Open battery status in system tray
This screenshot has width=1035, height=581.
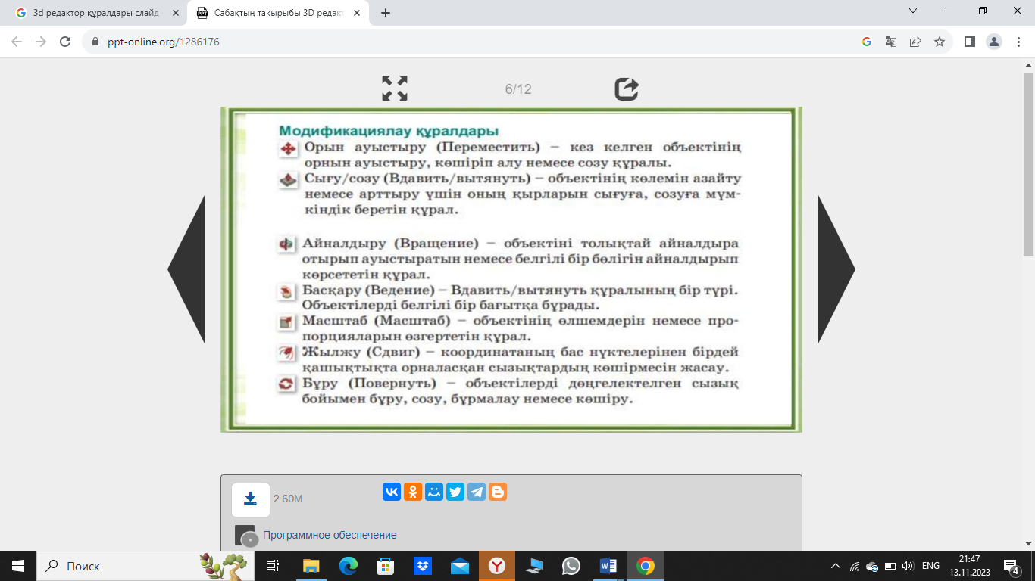coord(890,566)
